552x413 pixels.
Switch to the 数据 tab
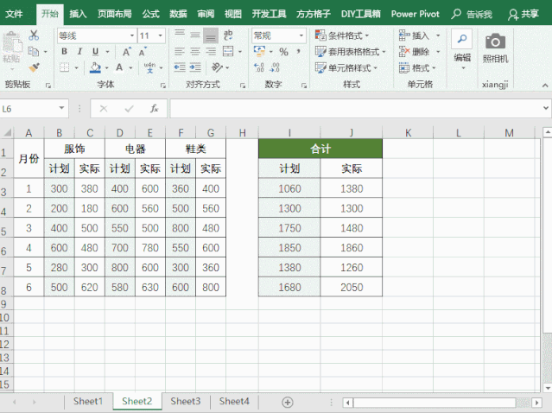coord(178,14)
